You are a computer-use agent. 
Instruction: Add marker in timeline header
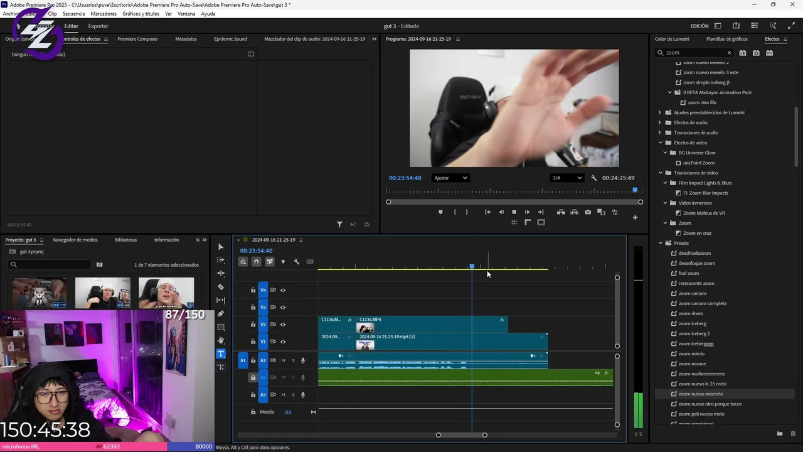[x=283, y=262]
